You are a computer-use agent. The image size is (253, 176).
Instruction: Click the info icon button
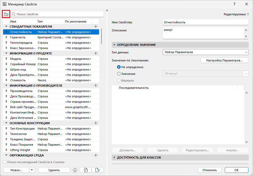tap(75, 170)
